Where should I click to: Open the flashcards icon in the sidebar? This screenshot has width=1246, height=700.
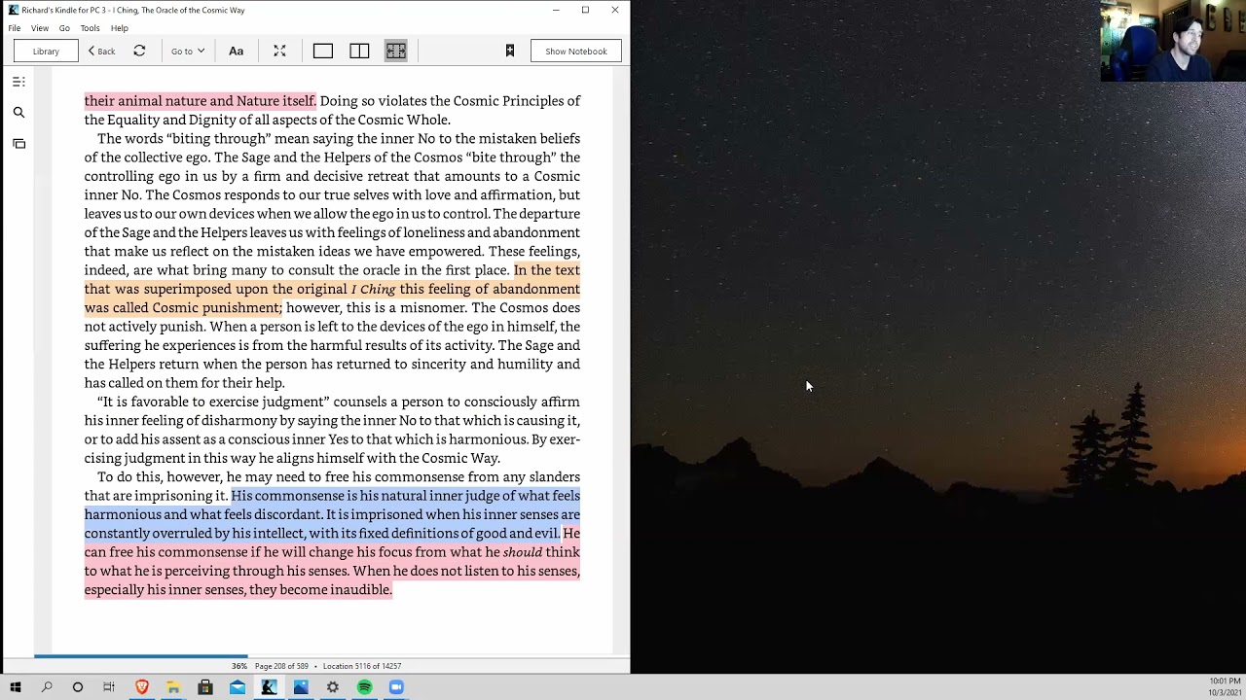[18, 144]
